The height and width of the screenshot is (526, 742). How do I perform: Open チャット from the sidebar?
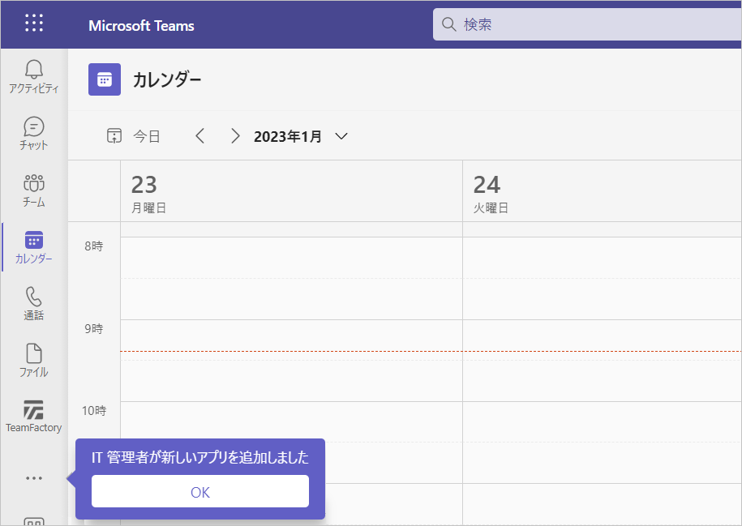pyautogui.click(x=33, y=134)
